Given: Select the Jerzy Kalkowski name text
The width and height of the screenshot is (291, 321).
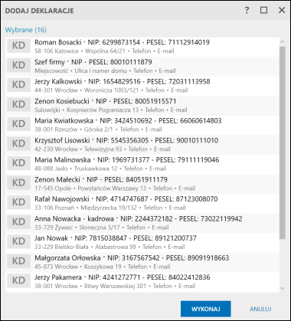Looking at the screenshot, I should pos(58,81).
